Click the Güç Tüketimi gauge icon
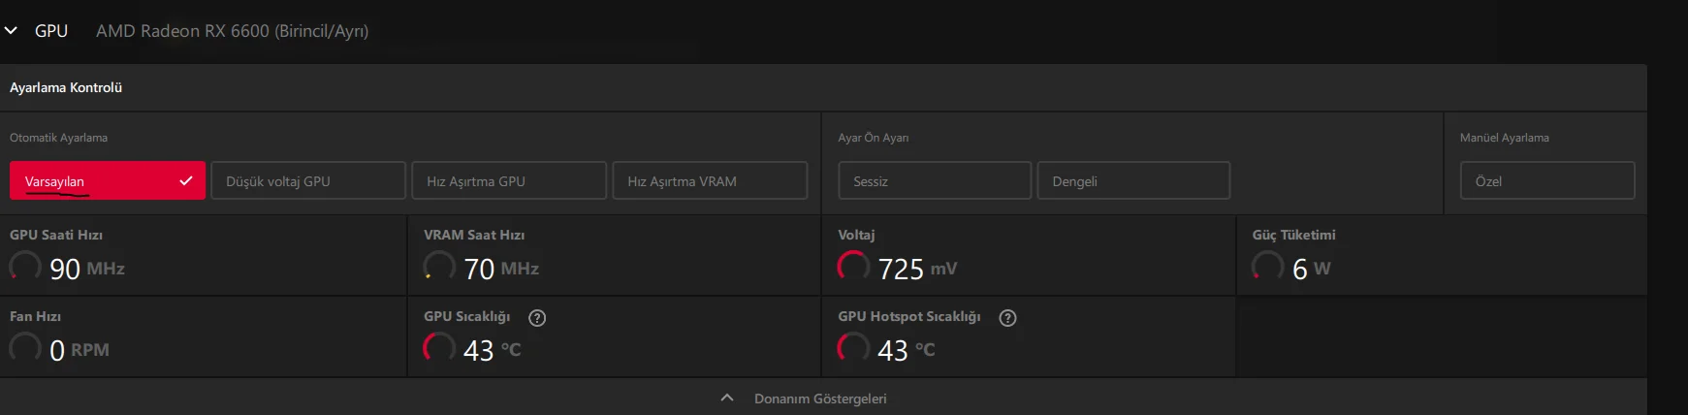 [1267, 266]
